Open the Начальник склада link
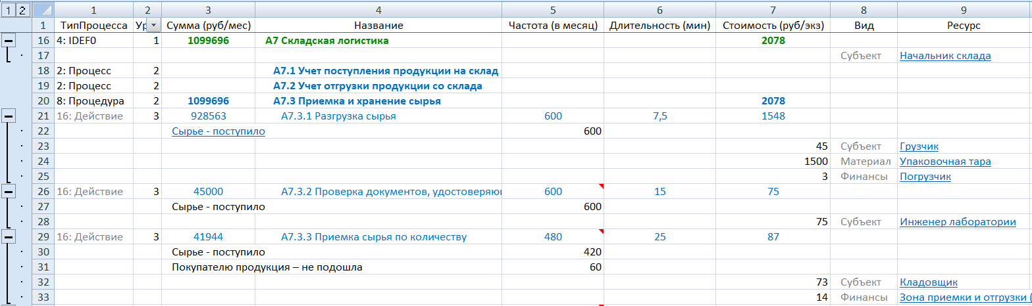 point(944,56)
